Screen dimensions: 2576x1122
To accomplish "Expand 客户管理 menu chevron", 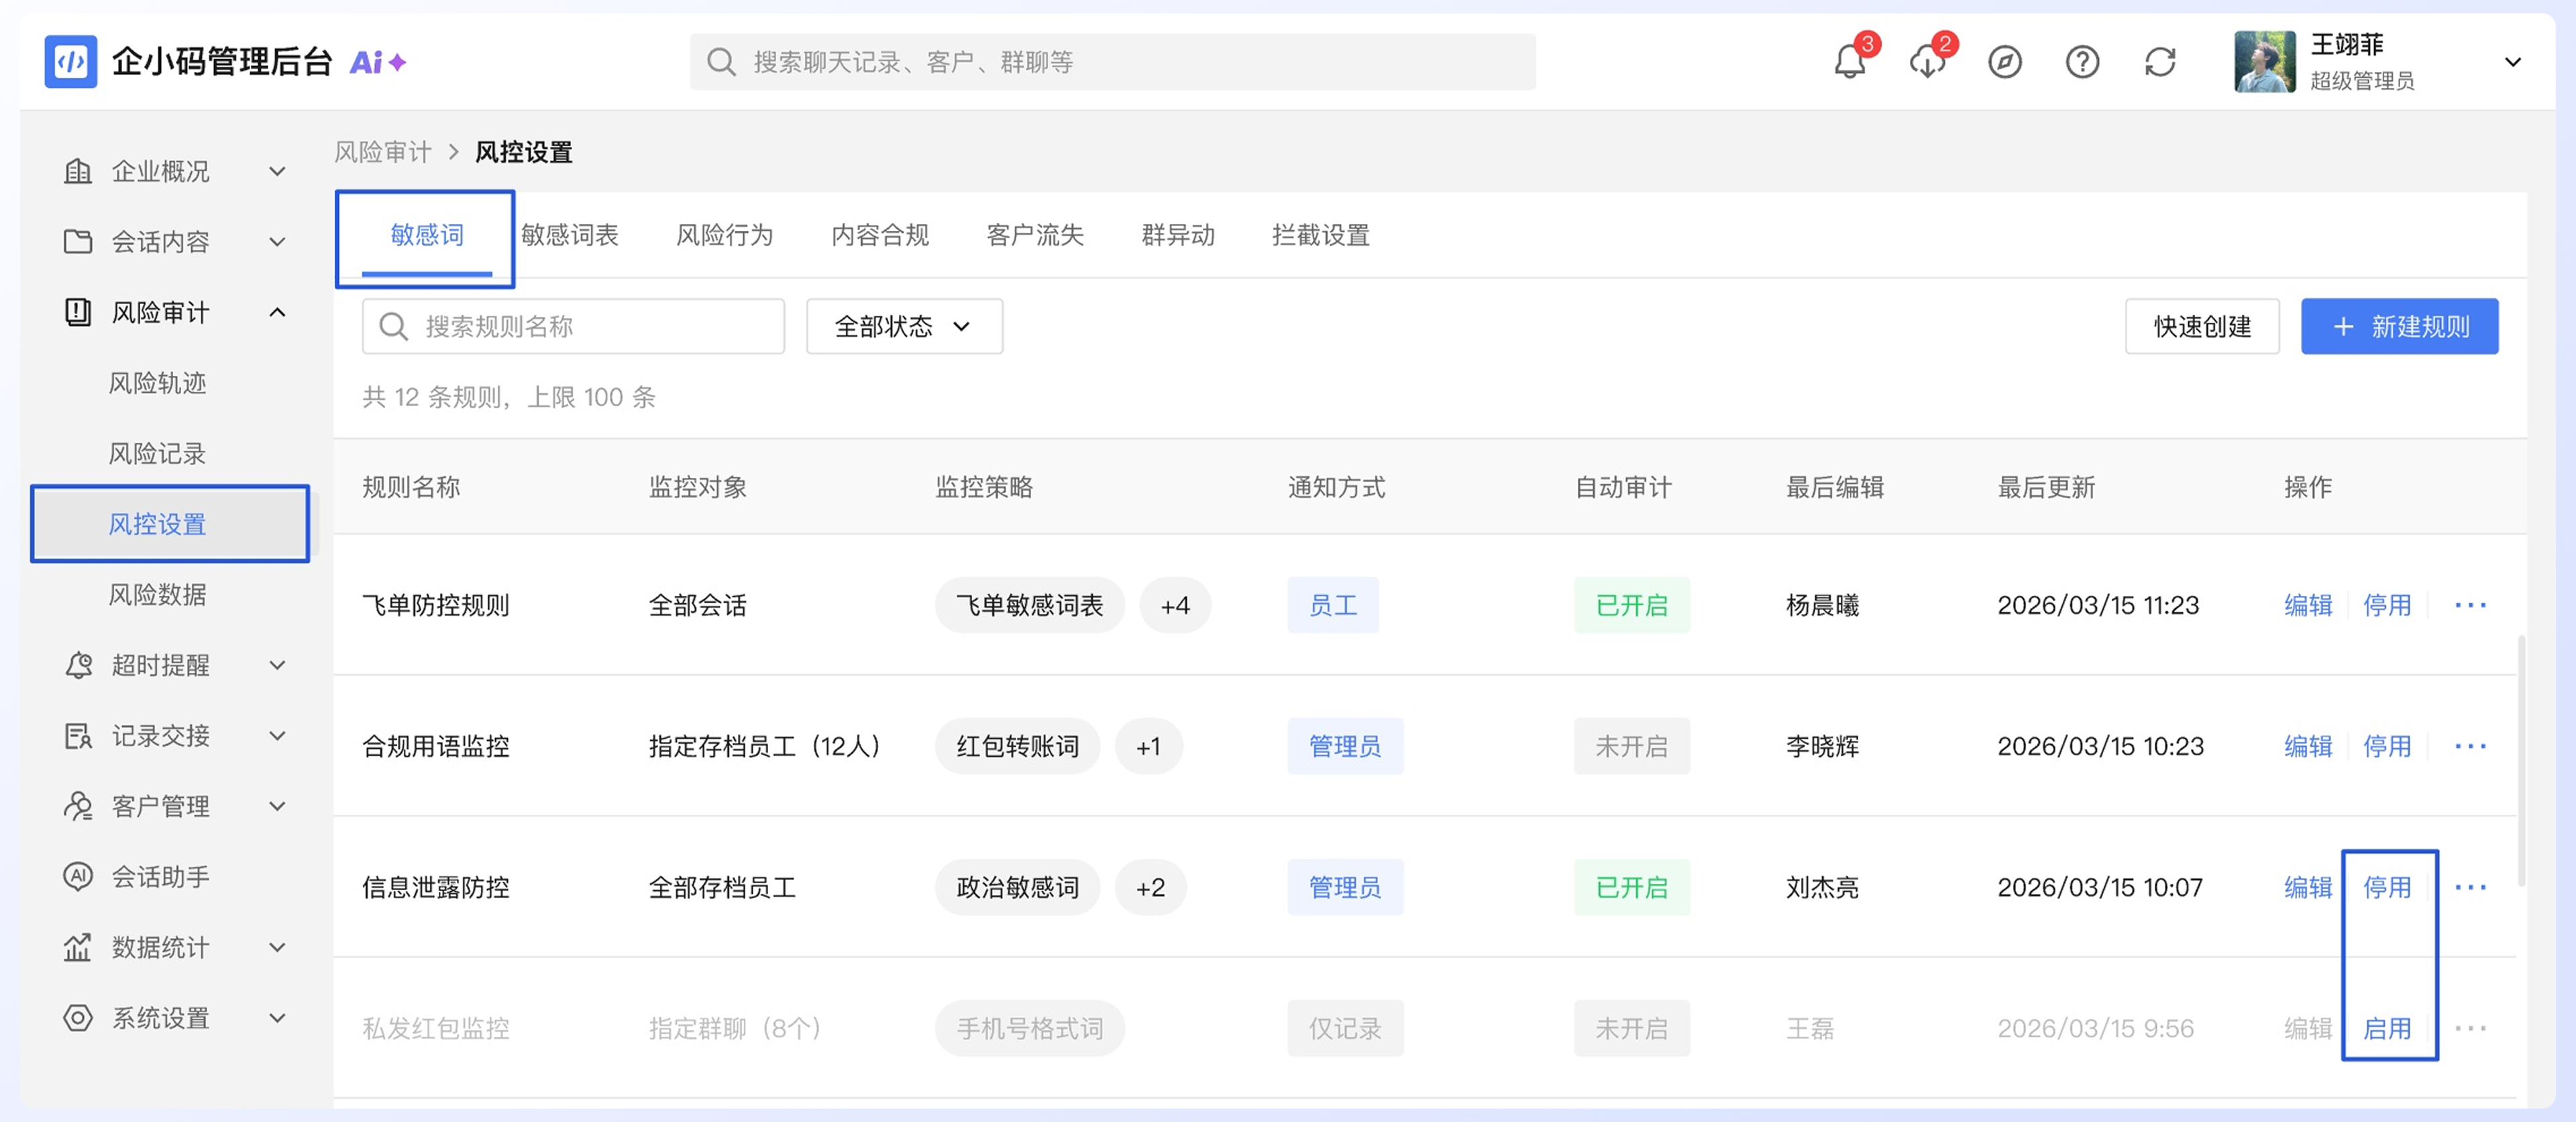I will click(x=278, y=806).
